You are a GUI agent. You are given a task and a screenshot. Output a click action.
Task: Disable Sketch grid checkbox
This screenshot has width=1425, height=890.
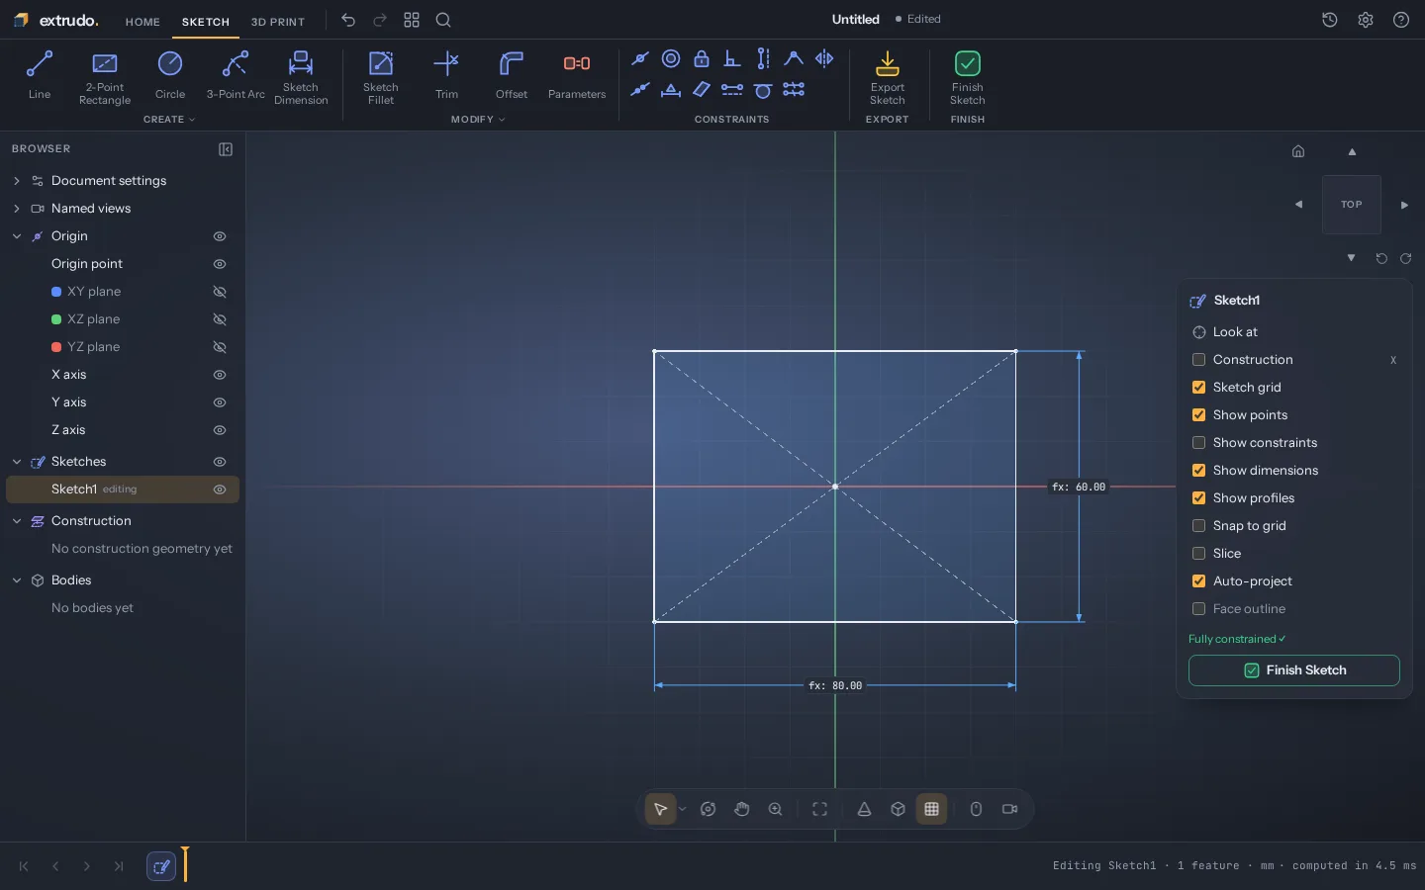pyautogui.click(x=1198, y=388)
